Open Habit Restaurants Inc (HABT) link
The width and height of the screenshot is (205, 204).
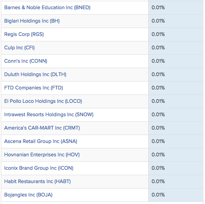38,181
